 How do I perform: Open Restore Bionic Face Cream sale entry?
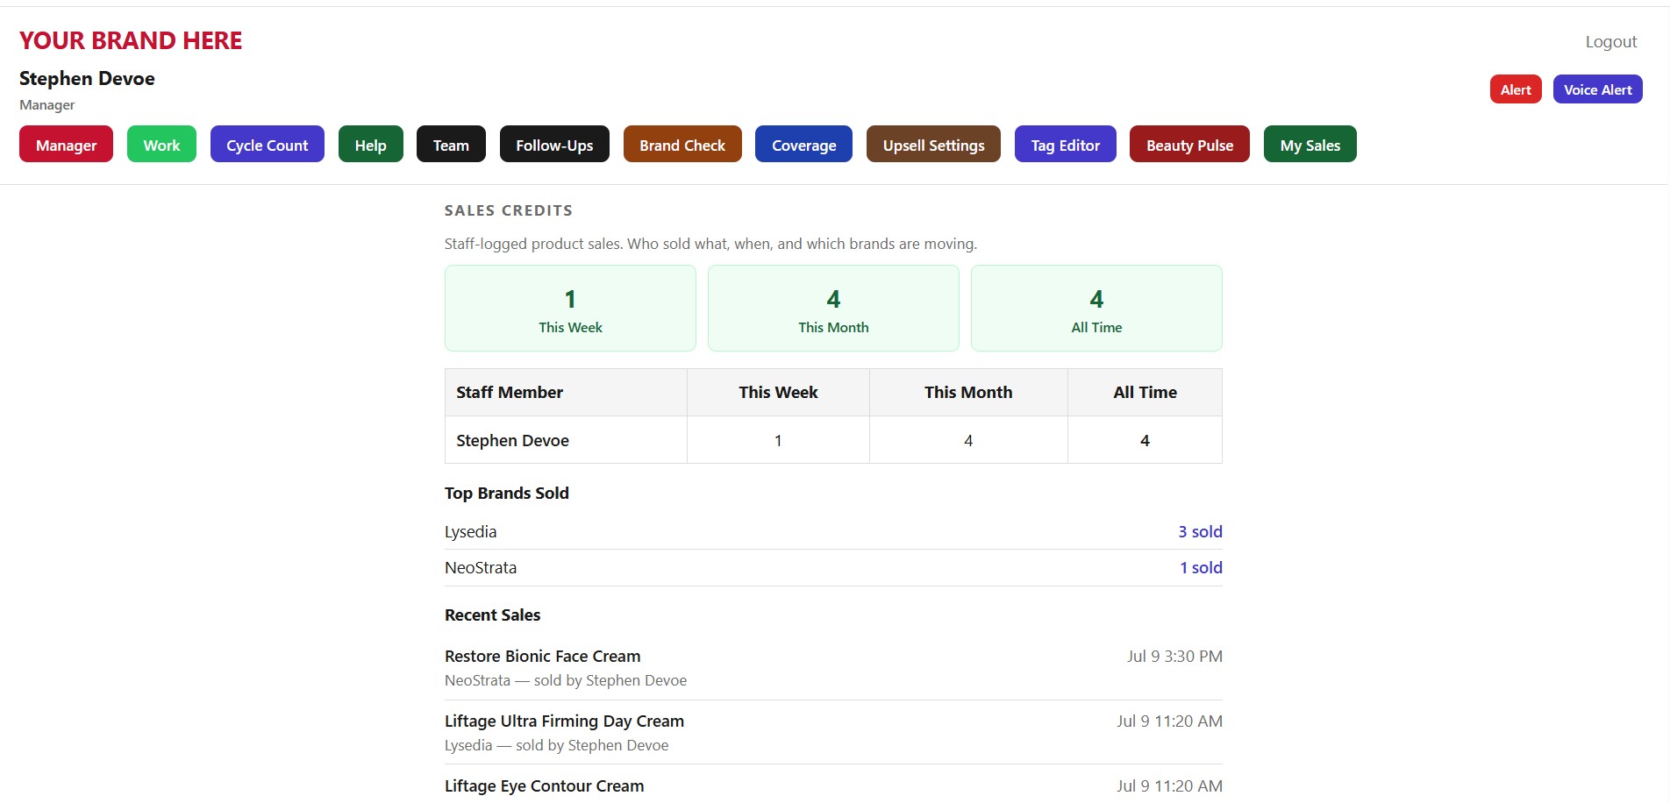click(x=833, y=667)
